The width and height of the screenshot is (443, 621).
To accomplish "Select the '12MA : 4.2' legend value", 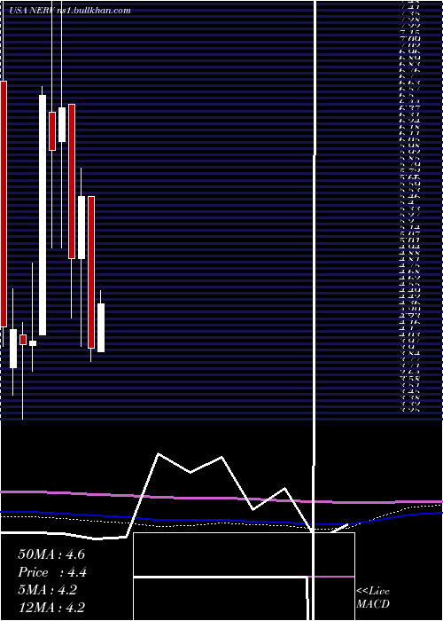I will pos(51,608).
